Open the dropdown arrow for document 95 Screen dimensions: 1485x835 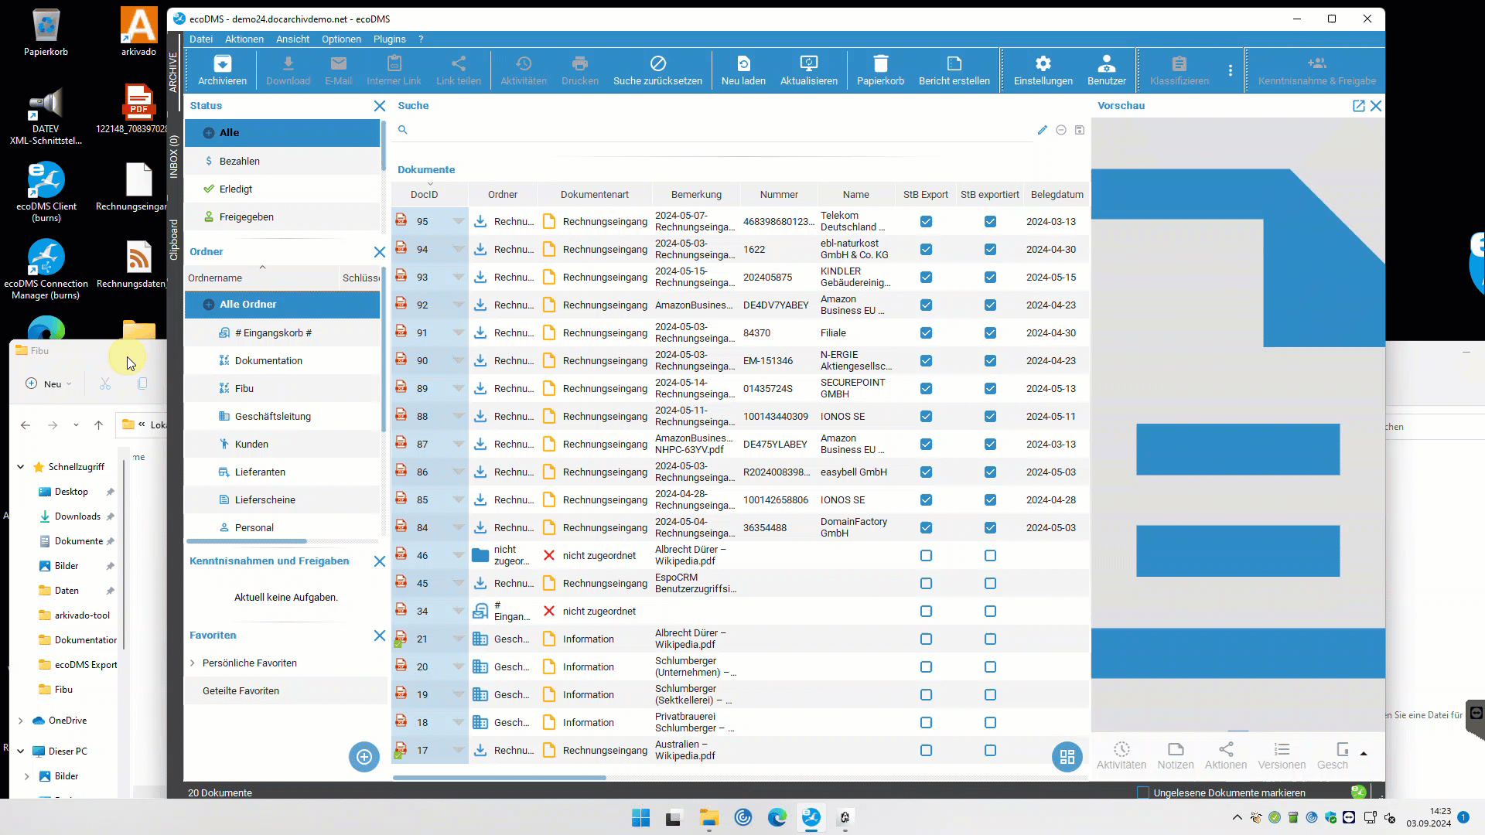click(458, 222)
